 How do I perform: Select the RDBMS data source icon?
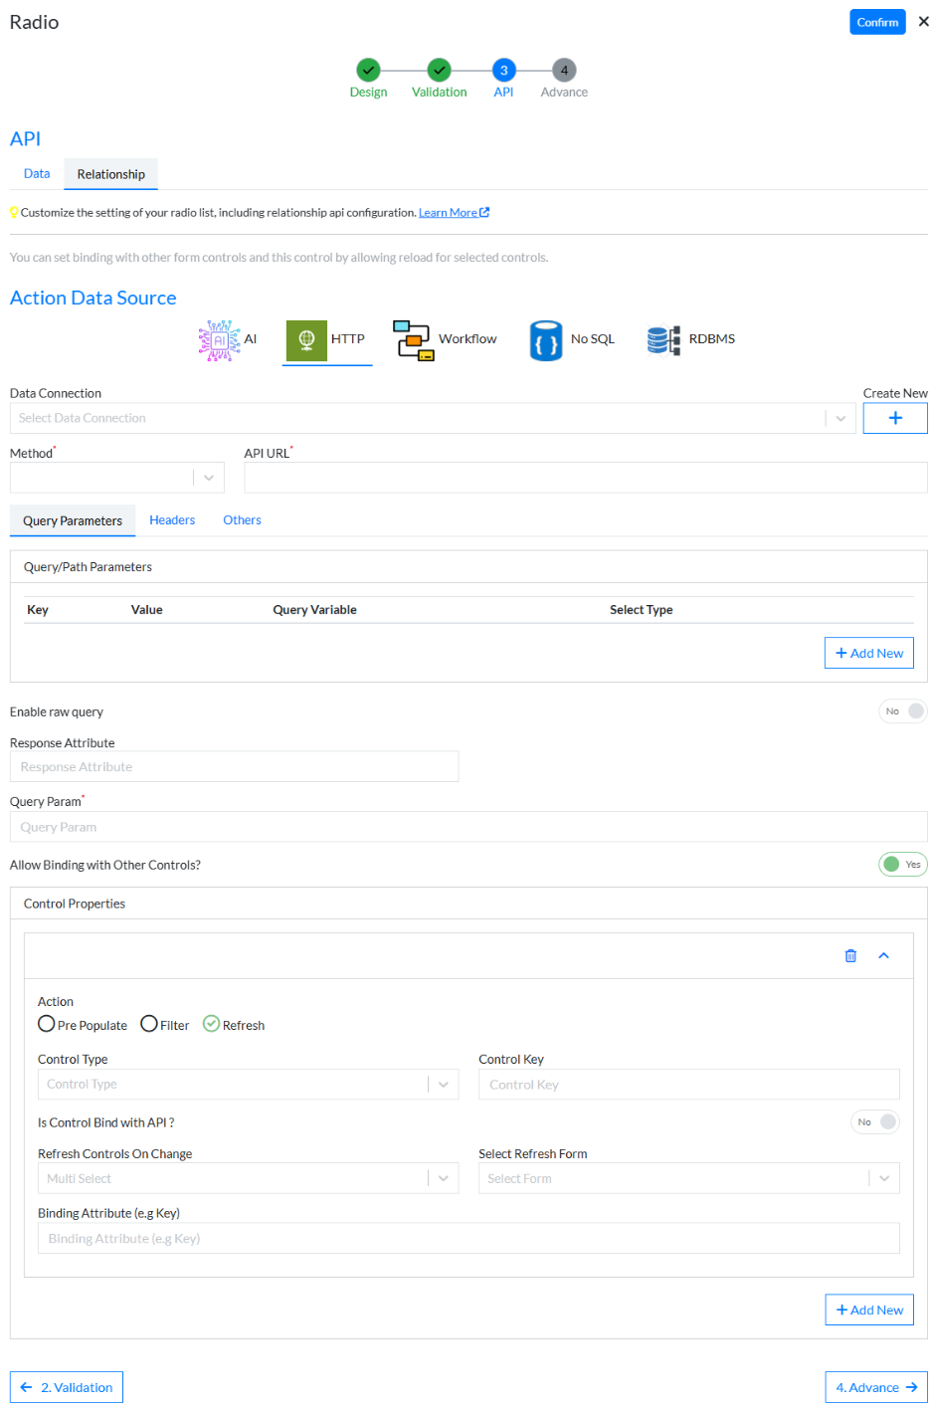click(x=663, y=340)
